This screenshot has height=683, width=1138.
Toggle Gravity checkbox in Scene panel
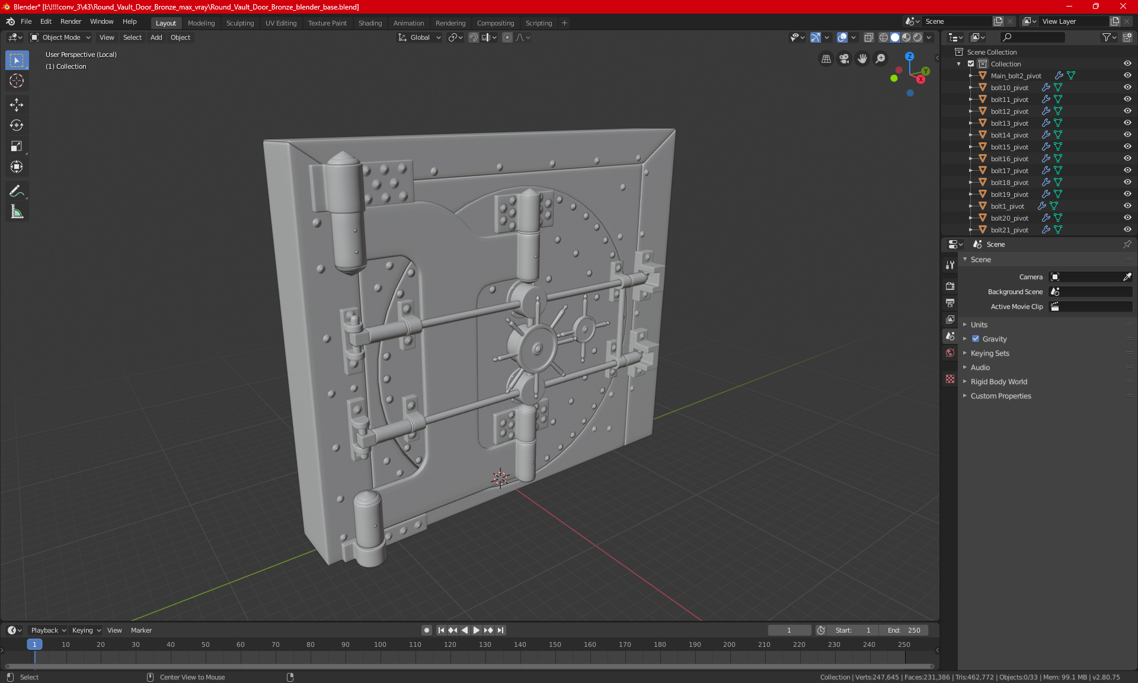coord(974,339)
